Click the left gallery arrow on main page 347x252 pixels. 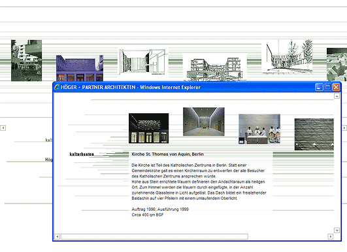pos(3,128)
